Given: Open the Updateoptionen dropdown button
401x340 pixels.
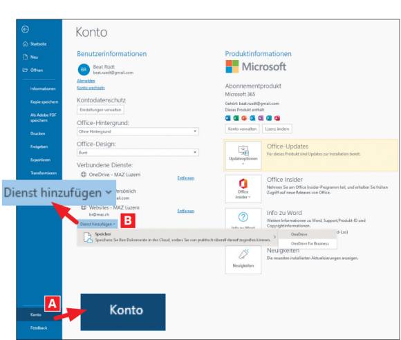Looking at the screenshot, I should coord(243,155).
